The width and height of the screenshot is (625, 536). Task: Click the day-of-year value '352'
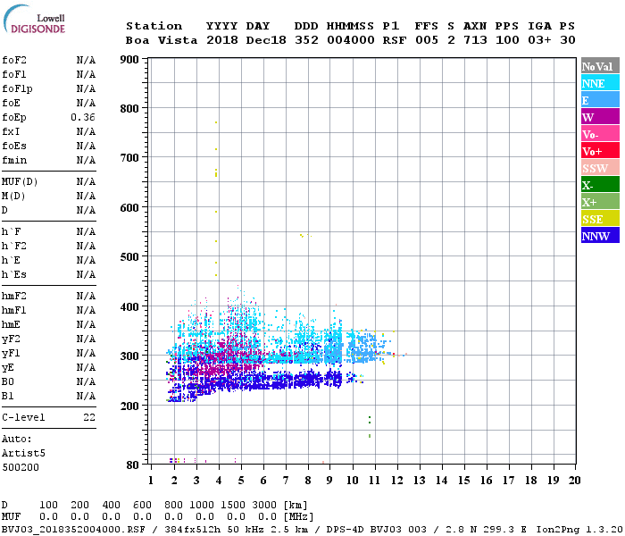[306, 40]
